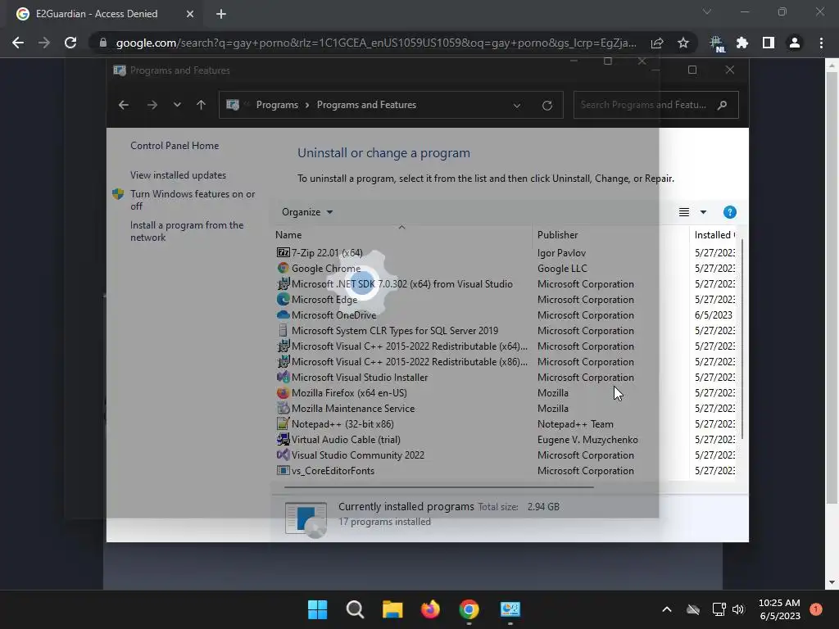Click the Search Programs and Features box
The image size is (839, 629).
point(656,105)
